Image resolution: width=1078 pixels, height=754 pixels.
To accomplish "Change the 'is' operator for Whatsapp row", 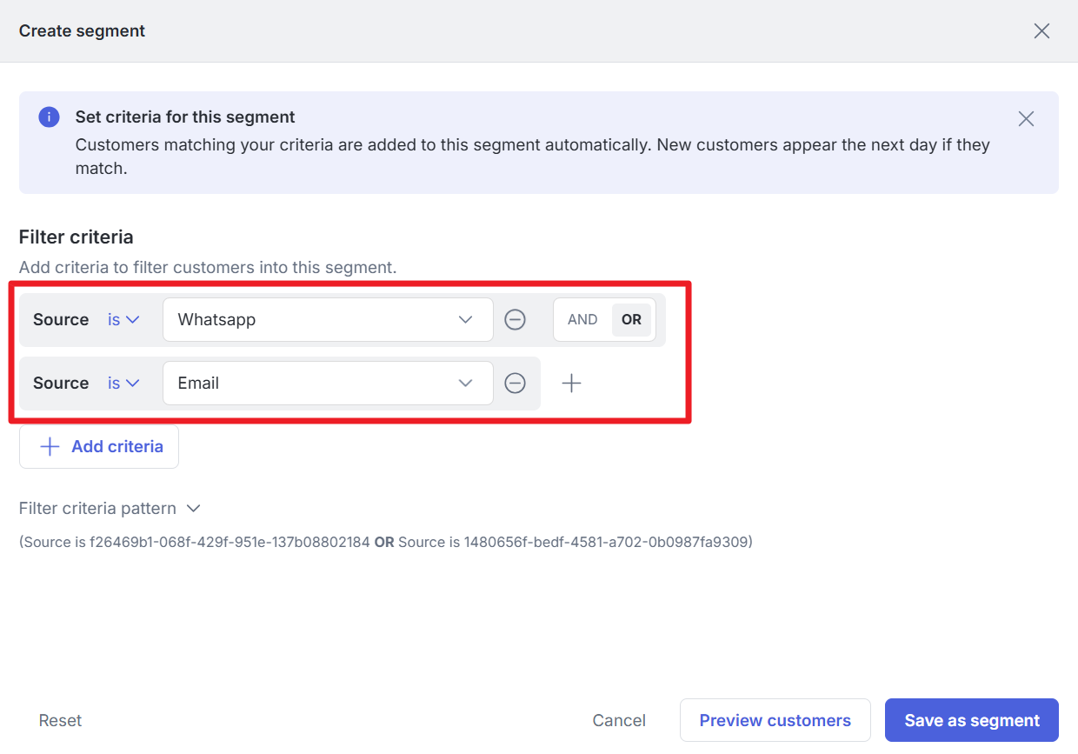I will 123,320.
